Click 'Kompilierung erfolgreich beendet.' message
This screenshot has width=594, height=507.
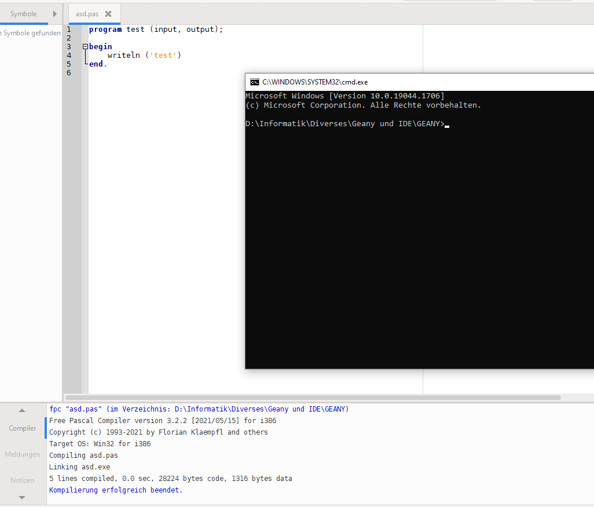click(116, 490)
